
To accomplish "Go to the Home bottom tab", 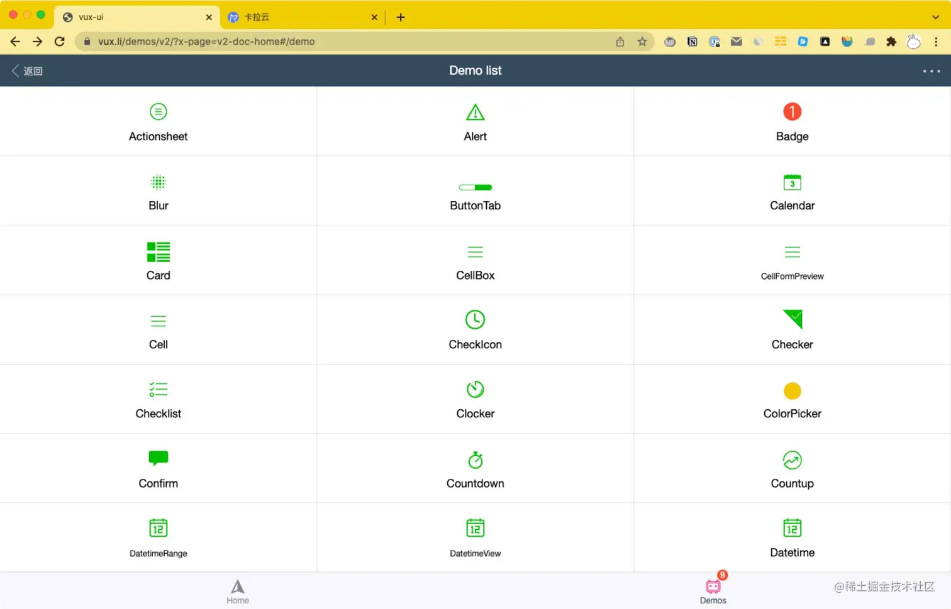I will coord(238,592).
